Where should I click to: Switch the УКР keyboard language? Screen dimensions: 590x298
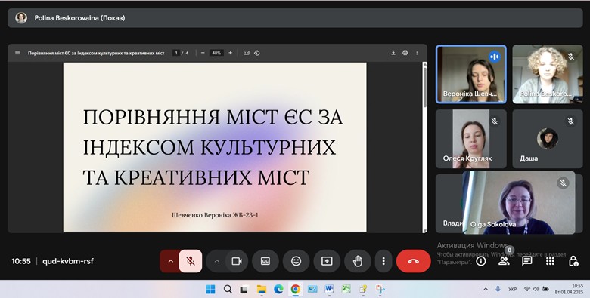[x=512, y=290]
